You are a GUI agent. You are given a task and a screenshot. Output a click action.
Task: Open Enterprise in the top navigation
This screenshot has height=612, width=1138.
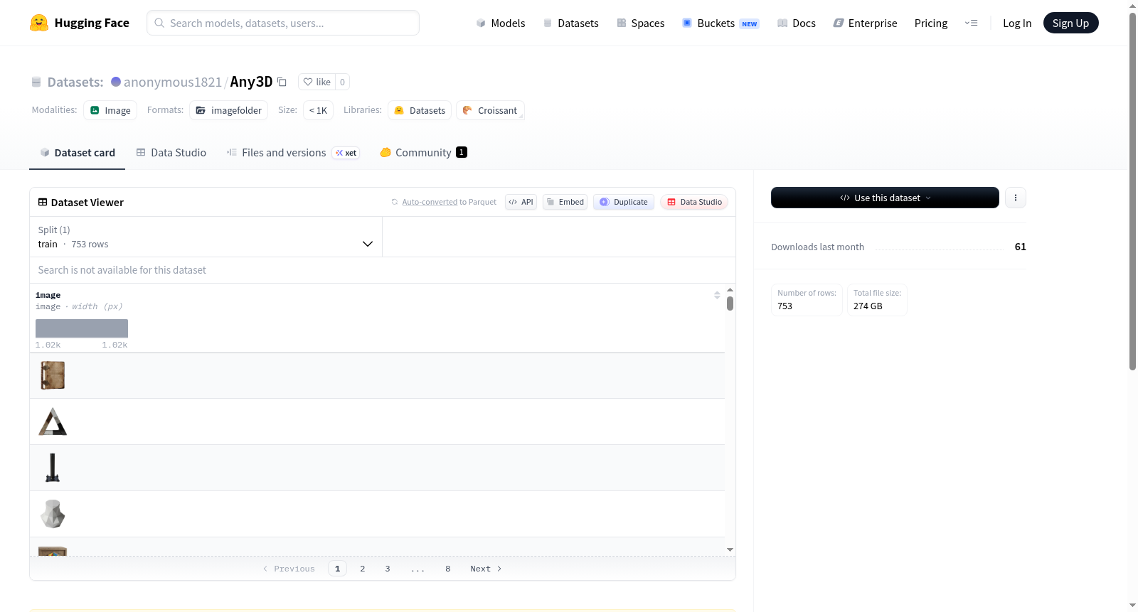(x=865, y=23)
